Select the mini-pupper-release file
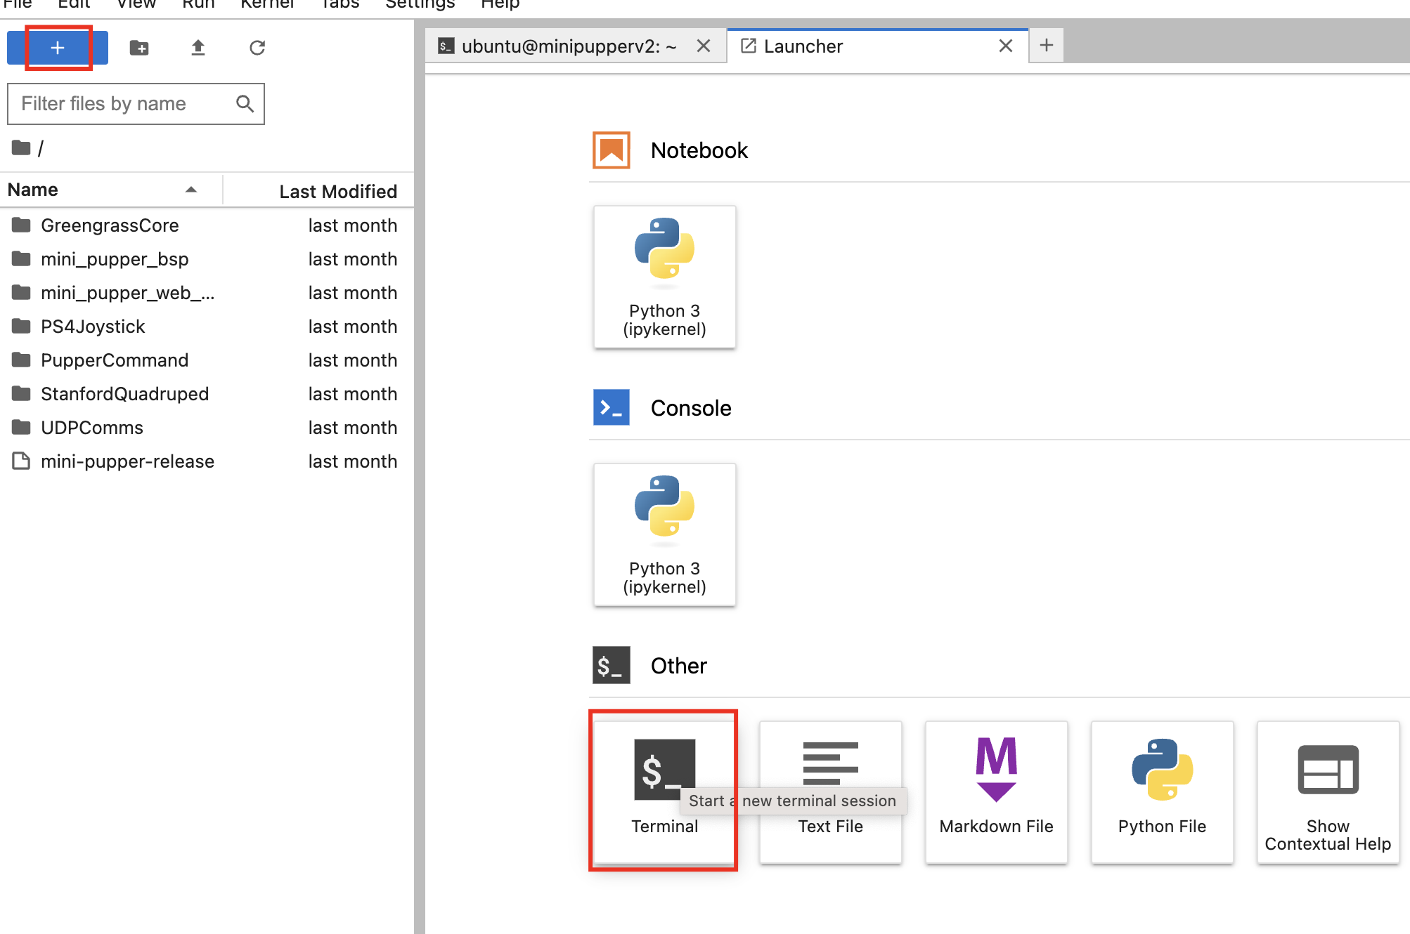The height and width of the screenshot is (934, 1410). click(x=127, y=461)
